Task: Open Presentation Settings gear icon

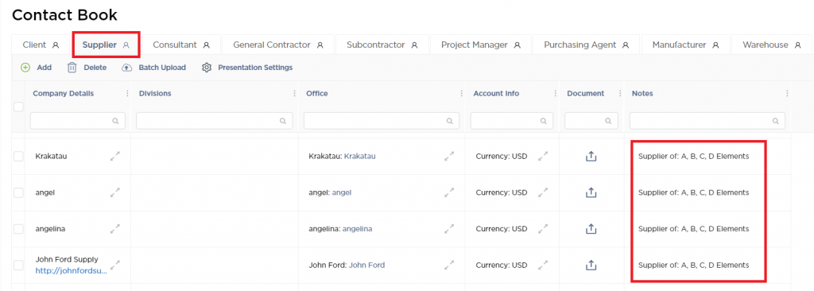Action: click(x=207, y=68)
